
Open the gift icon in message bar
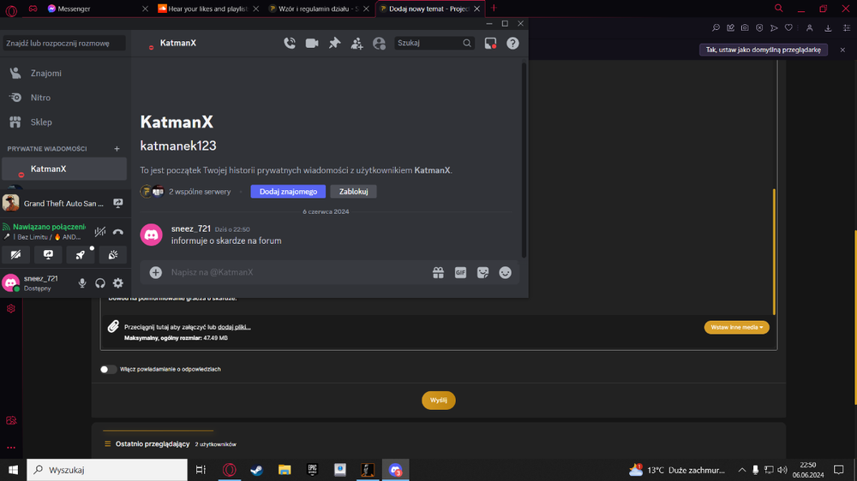pyautogui.click(x=438, y=272)
